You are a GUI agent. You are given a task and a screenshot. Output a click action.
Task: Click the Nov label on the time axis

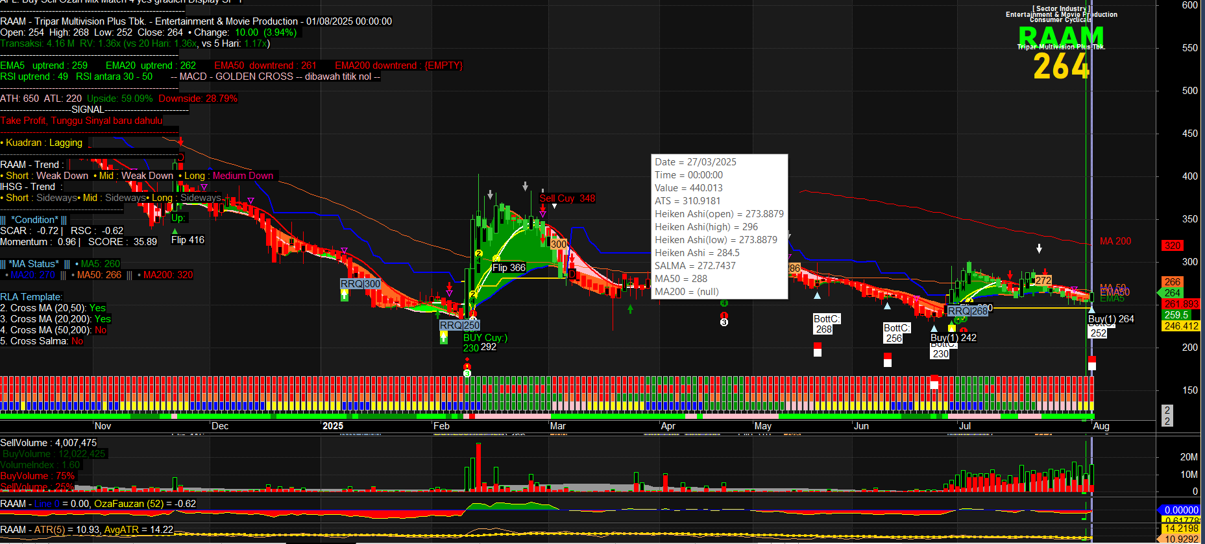tap(103, 426)
